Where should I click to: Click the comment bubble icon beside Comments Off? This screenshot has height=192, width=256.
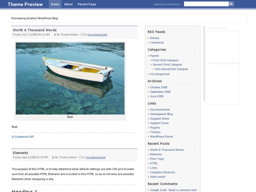pos(13,137)
